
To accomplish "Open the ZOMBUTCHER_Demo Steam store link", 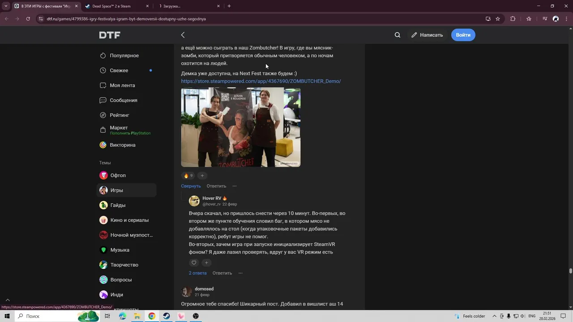I will point(261,81).
